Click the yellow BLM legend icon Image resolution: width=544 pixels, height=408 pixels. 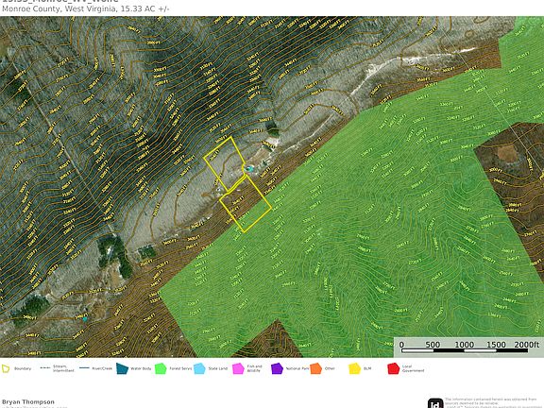354,368
